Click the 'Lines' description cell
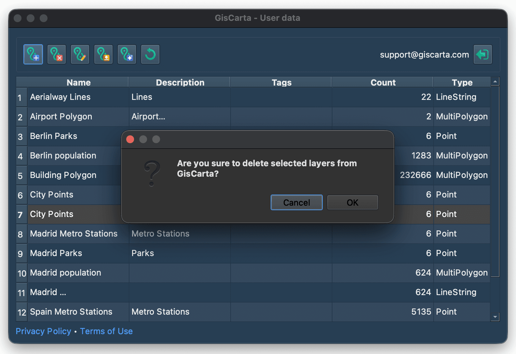The width and height of the screenshot is (516, 354). pyautogui.click(x=180, y=97)
